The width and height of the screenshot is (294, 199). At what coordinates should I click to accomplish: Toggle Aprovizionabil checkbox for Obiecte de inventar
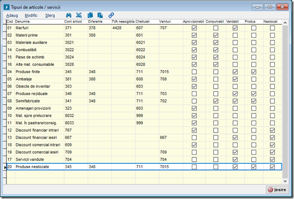[194, 87]
